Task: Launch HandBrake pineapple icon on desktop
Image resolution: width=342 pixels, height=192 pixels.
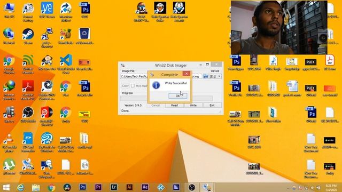Action: tap(66, 36)
